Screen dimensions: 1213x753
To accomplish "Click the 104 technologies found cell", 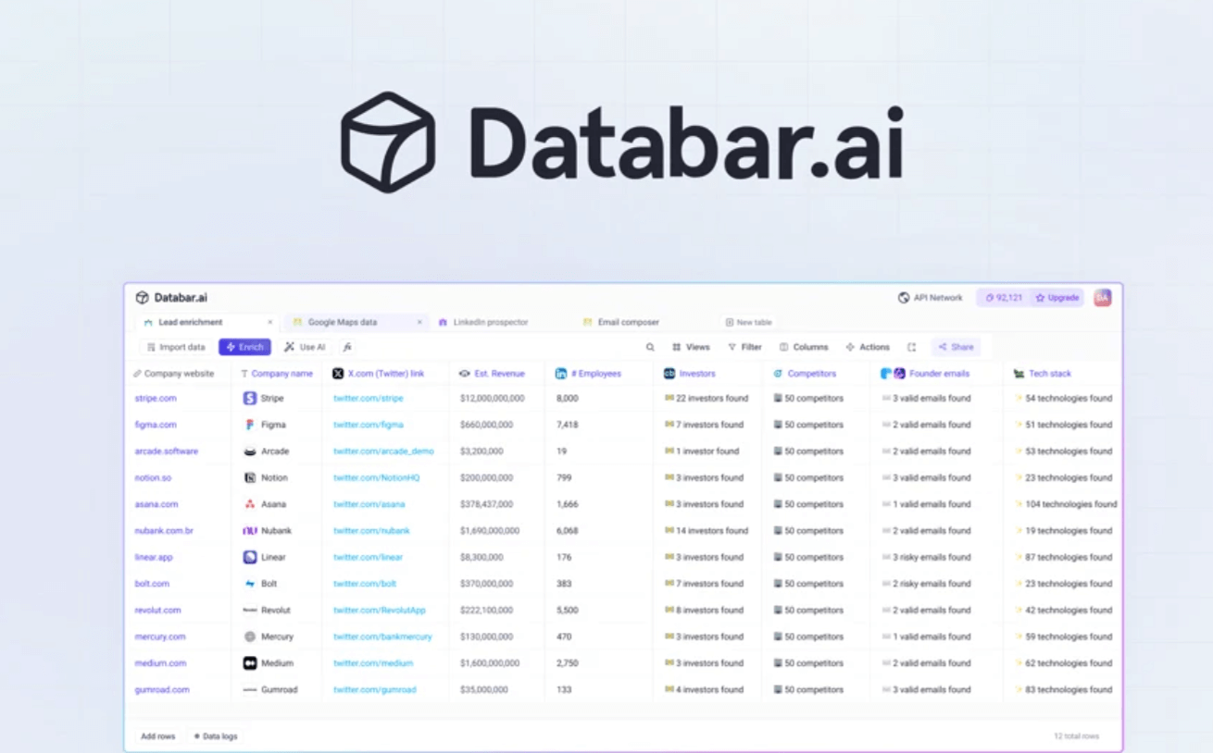I will click(1066, 505).
